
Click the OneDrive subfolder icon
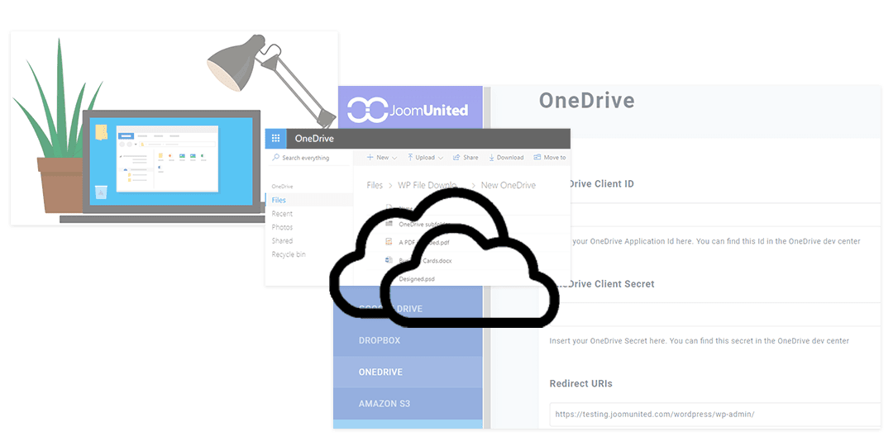389,224
